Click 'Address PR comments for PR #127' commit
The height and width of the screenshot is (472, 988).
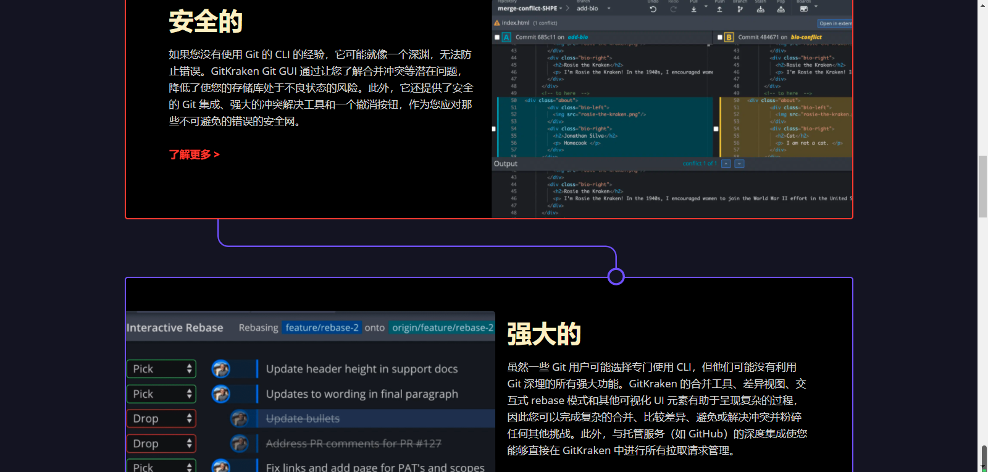click(353, 444)
